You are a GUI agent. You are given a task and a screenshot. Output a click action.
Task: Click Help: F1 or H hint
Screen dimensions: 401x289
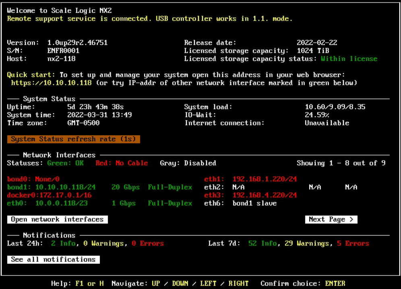[77, 283]
